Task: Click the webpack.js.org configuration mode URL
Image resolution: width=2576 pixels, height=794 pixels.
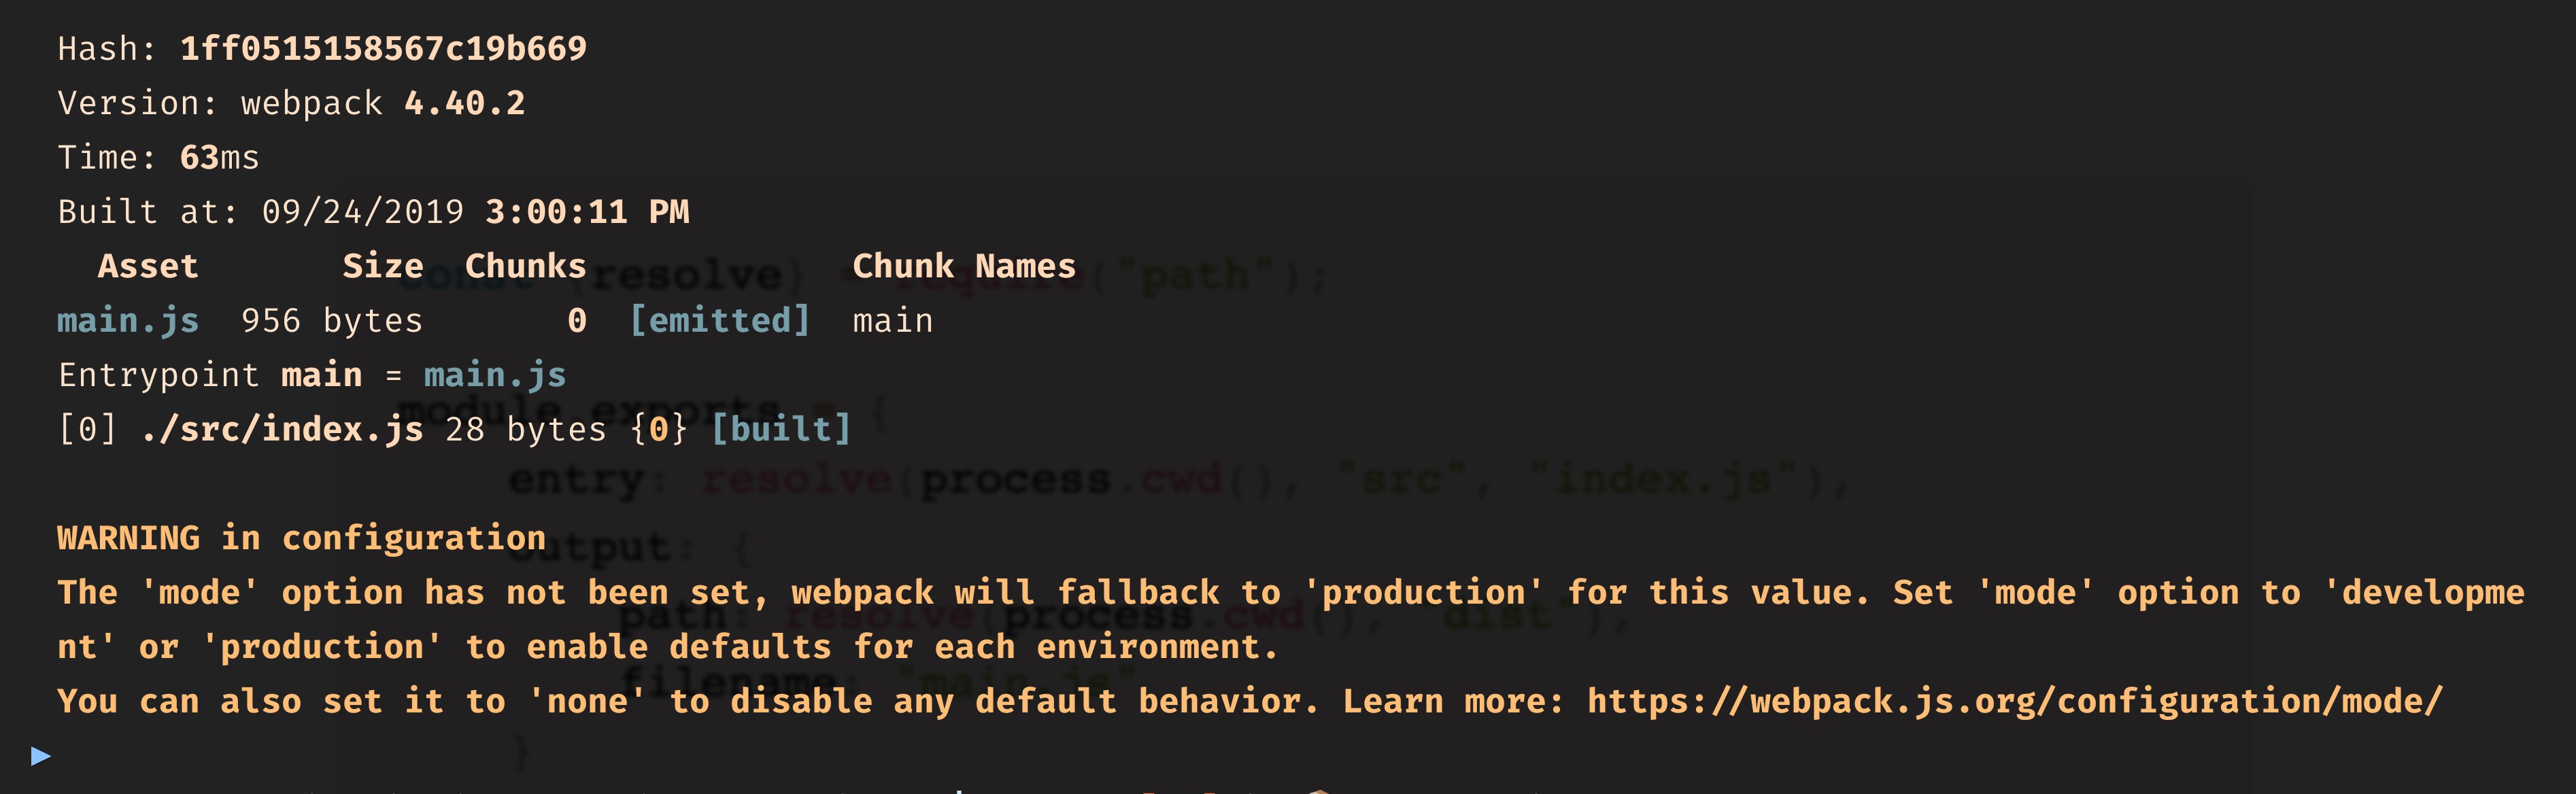Action: coord(2014,701)
